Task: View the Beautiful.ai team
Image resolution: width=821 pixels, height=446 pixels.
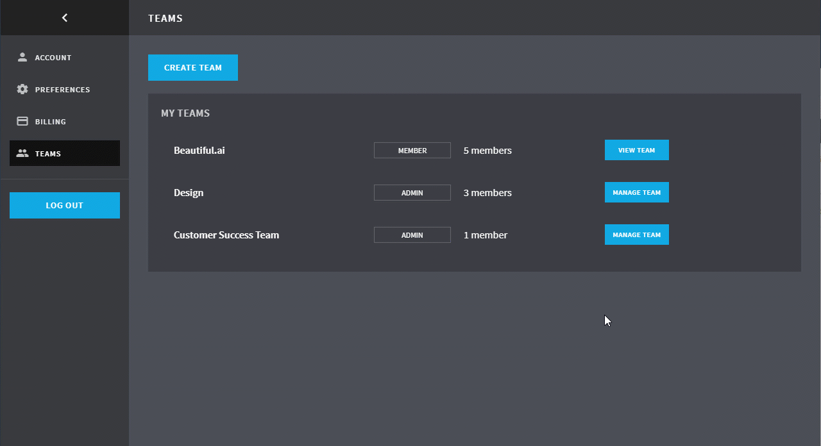Action: coord(636,150)
